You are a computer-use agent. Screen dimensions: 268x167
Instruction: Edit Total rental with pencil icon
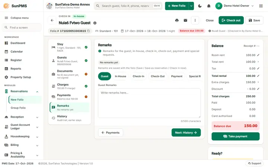click(258, 76)
